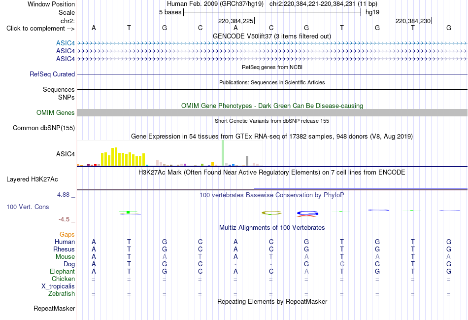Click the Sequences track label
This screenshot has height=320, width=468.
click(x=59, y=89)
